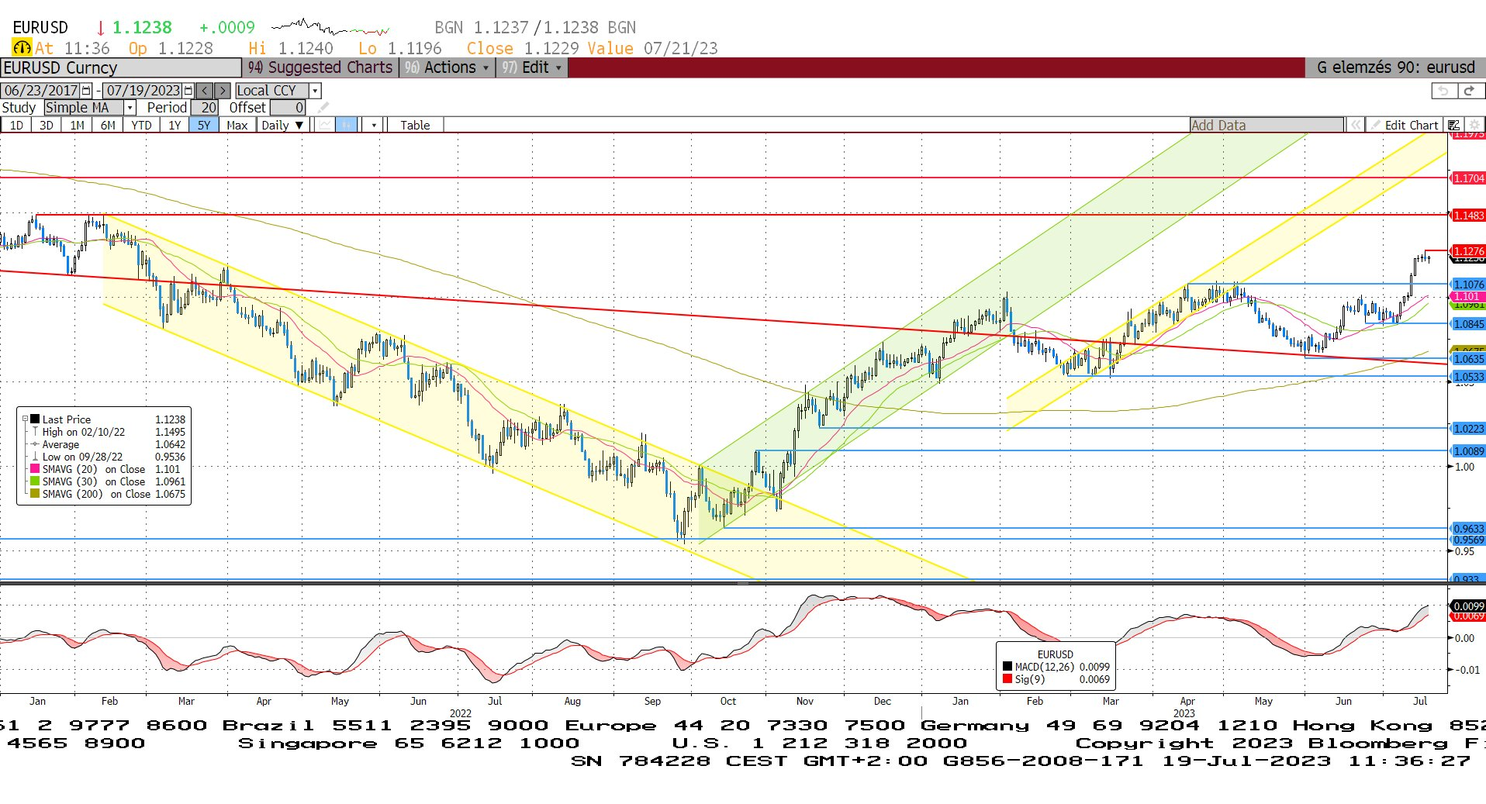Select the 1D range tab

pyautogui.click(x=16, y=125)
